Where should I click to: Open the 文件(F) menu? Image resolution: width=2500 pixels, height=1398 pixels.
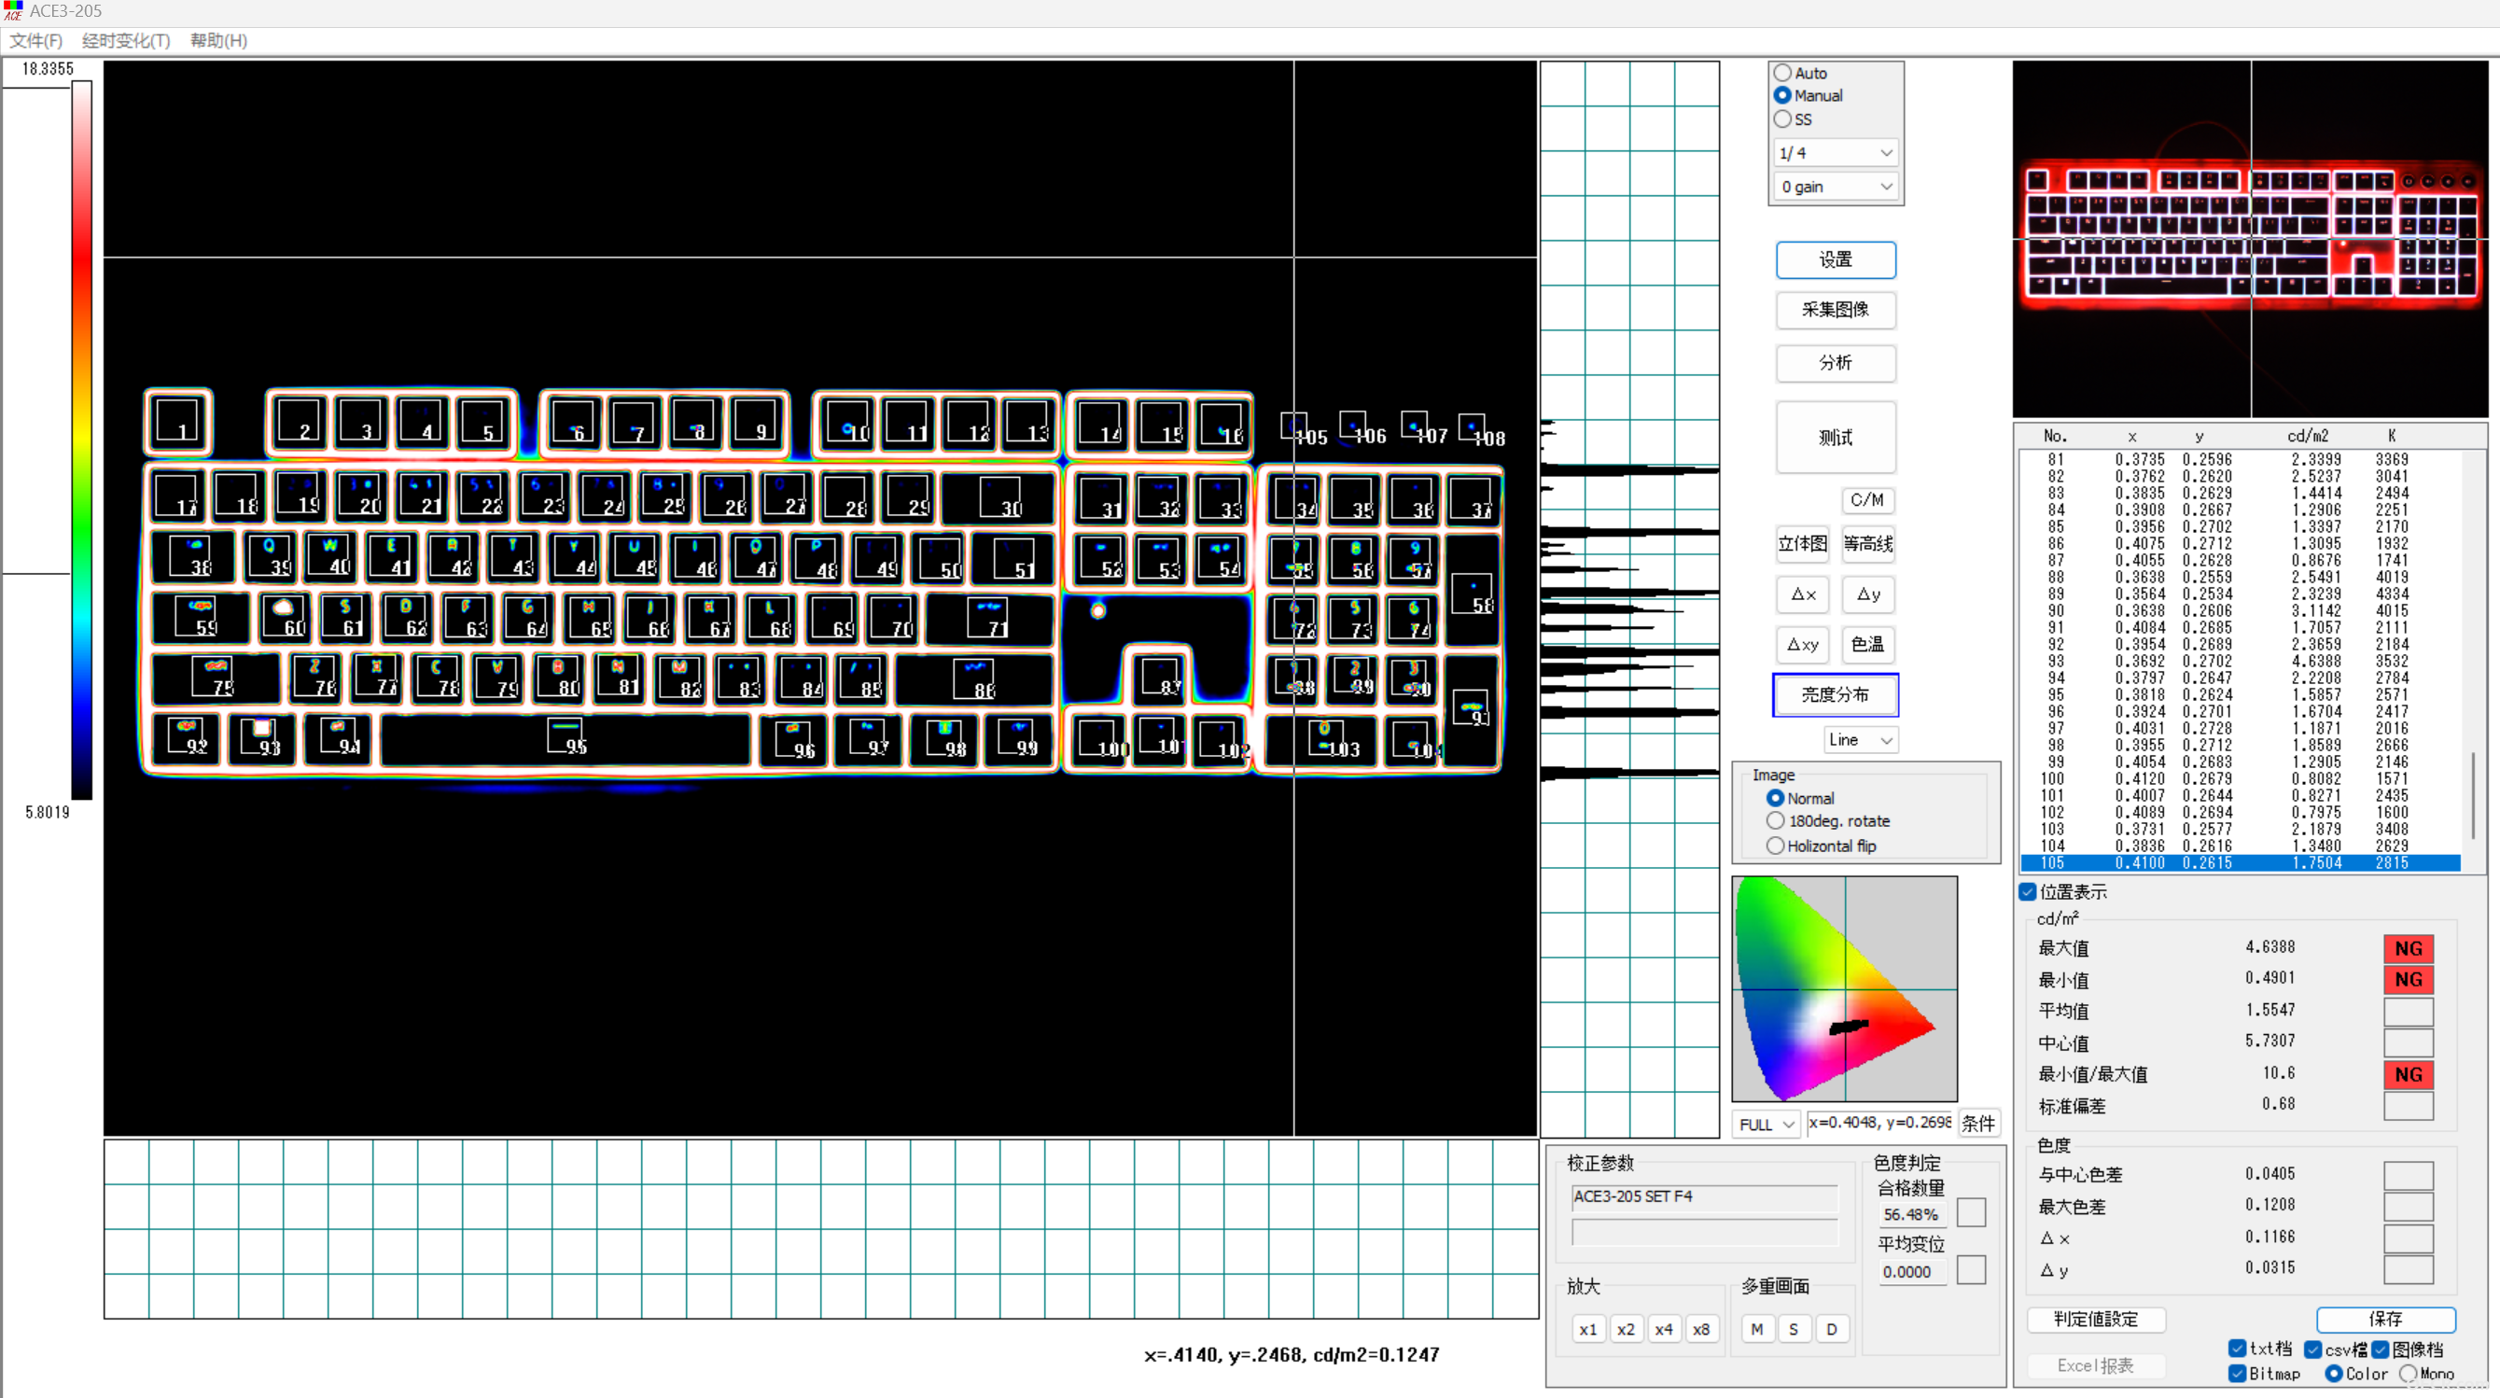pos(35,41)
